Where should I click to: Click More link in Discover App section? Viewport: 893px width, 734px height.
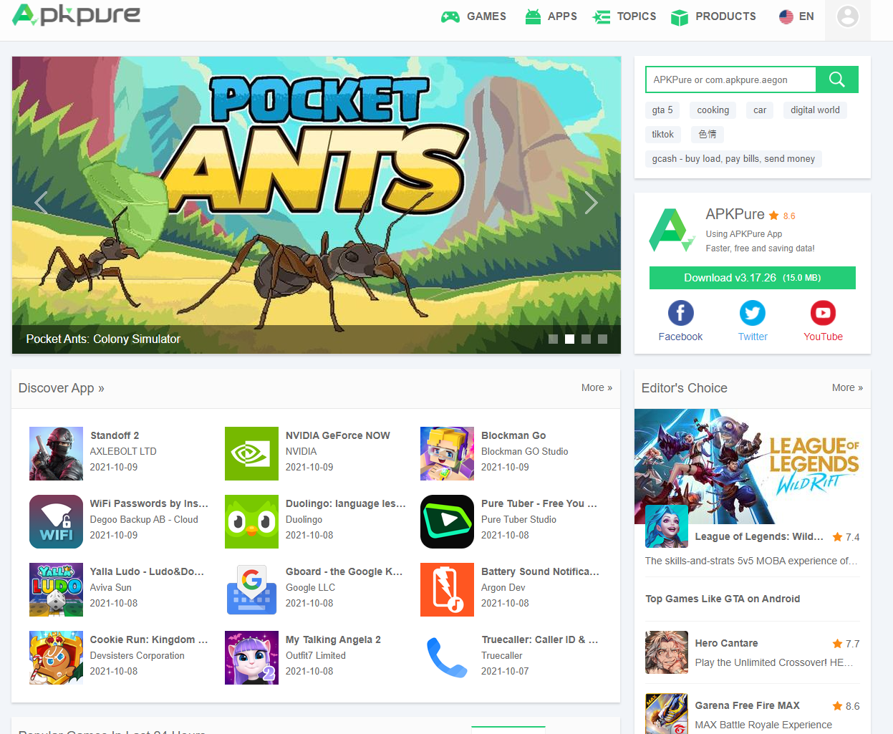pos(597,387)
